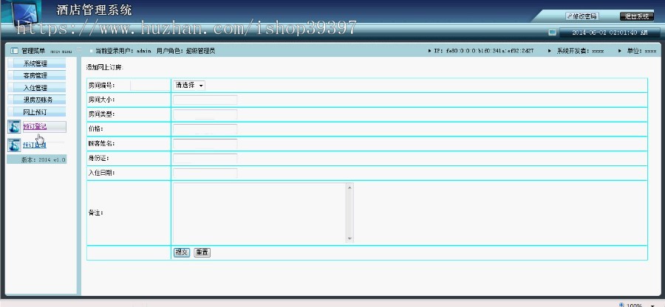This screenshot has height=307, width=665.
Task: Click the 退出系统 button
Action: pyautogui.click(x=637, y=16)
